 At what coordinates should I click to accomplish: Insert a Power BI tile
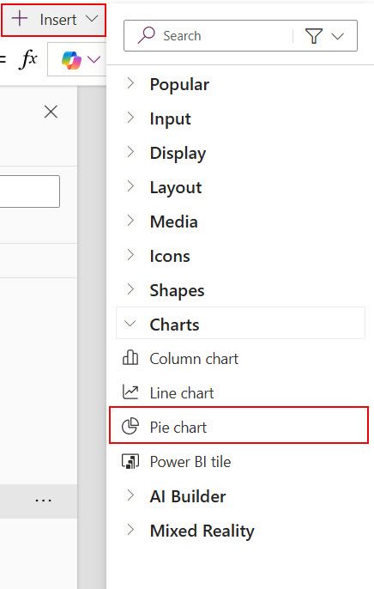[240, 462]
